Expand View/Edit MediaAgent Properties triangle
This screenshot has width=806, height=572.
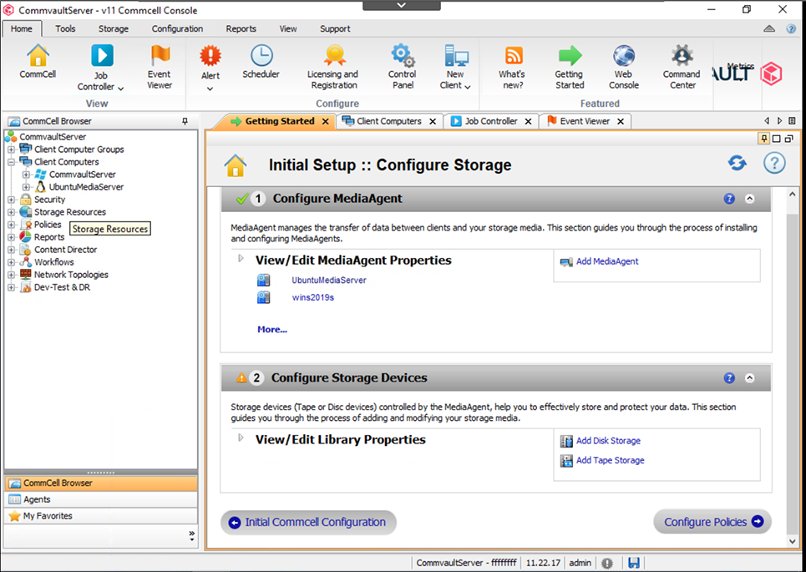[x=241, y=259]
